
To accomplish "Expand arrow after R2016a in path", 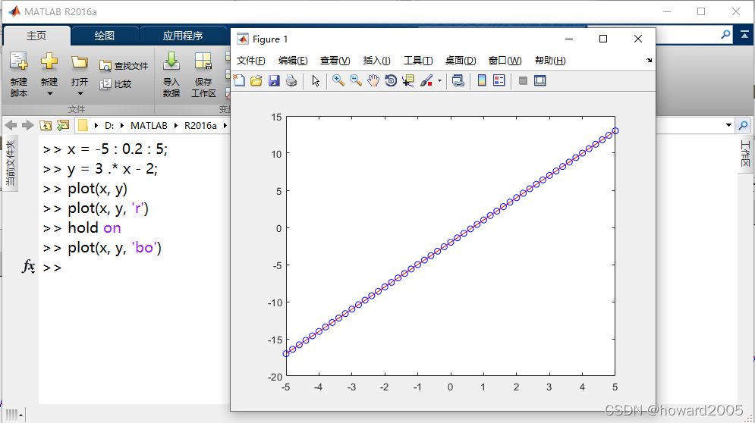I will pos(225,126).
